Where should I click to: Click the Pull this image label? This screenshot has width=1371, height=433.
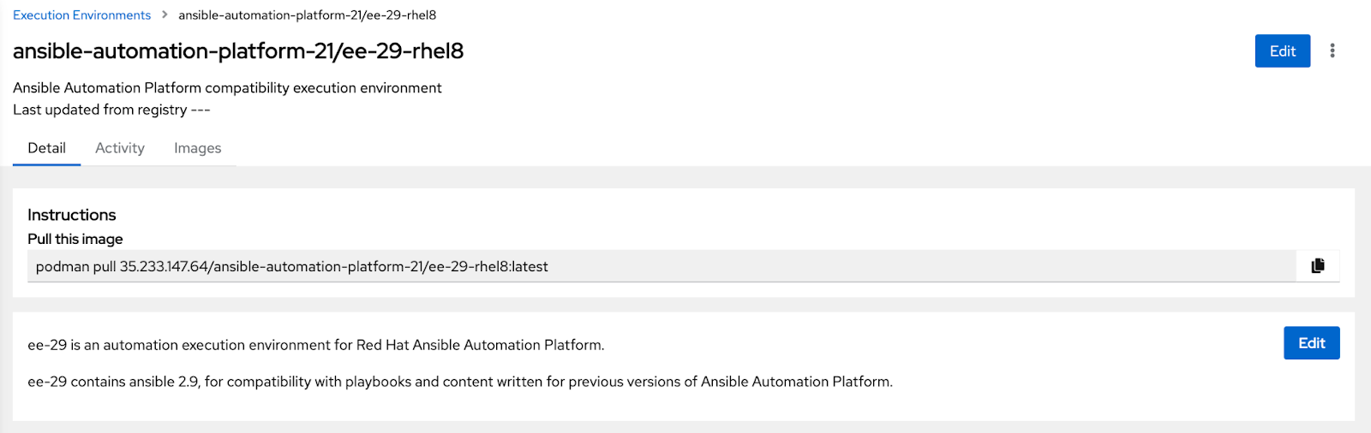pos(75,239)
